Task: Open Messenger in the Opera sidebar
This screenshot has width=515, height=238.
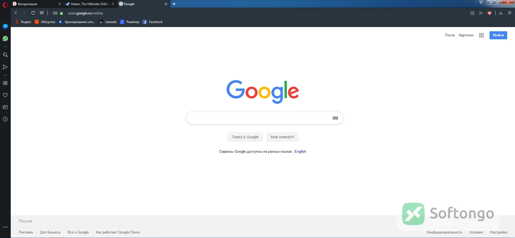Action: [x=5, y=26]
